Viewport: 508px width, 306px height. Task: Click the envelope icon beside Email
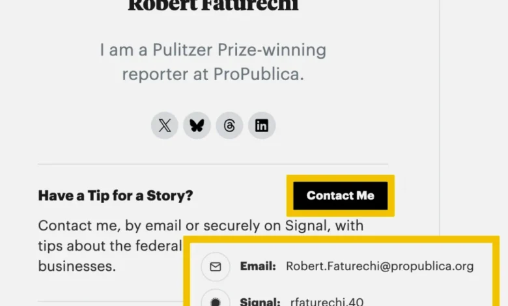pos(216,266)
